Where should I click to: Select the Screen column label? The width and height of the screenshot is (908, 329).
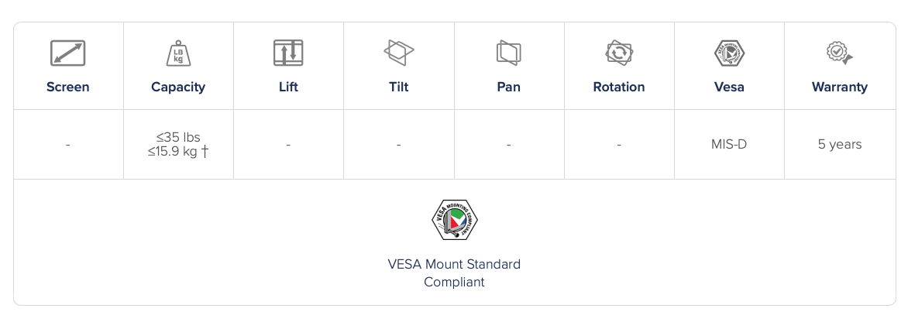(68, 87)
